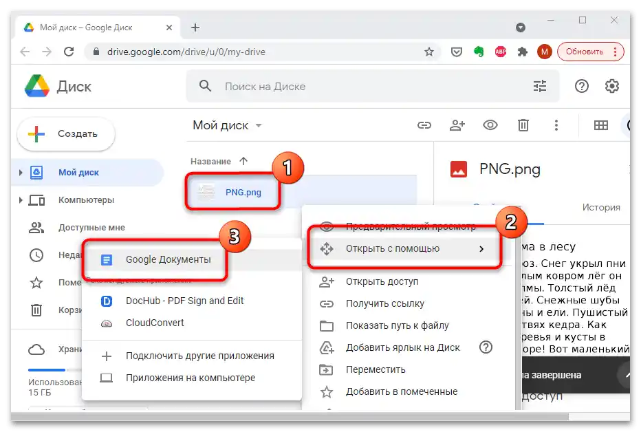641x432 pixels.
Task: Click the Get link toolbar icon
Action: (x=424, y=125)
